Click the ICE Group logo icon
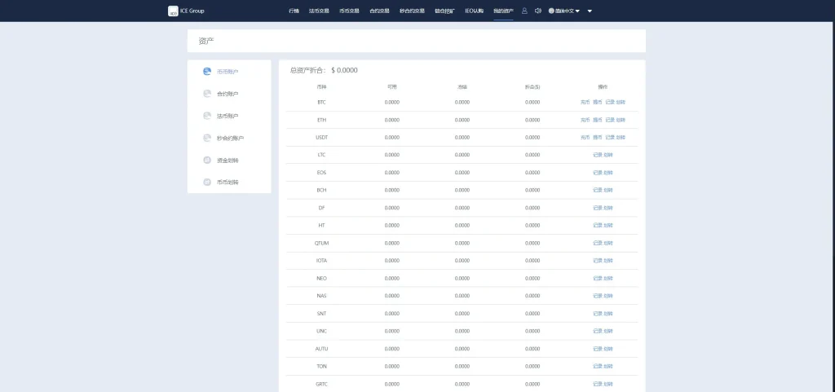This screenshot has height=392, width=835. point(173,11)
